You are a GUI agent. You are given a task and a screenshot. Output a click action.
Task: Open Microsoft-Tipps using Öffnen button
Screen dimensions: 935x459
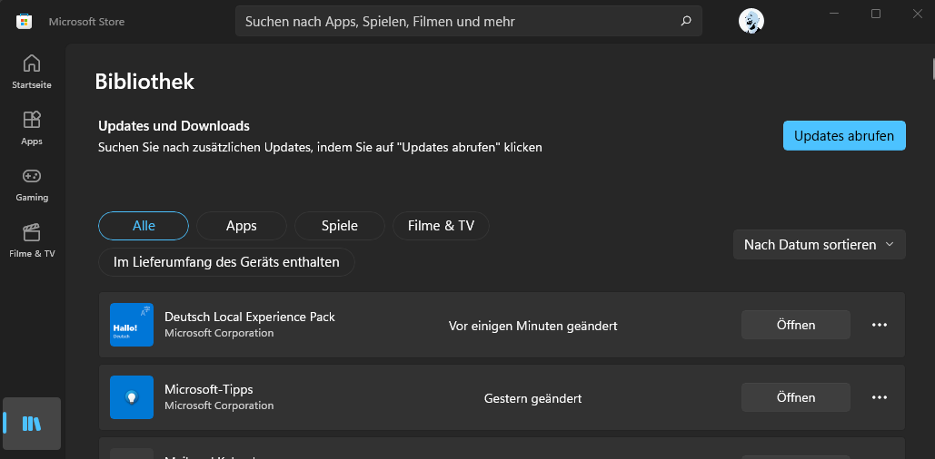pos(796,397)
